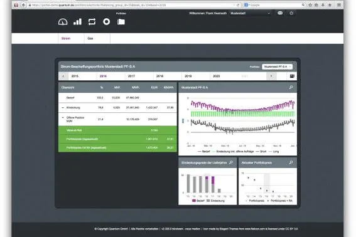This screenshot has height=237, width=356.
Task: Click the EUR column header
Action: 154,87
